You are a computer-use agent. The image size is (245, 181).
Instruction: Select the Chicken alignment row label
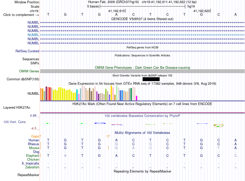[x=33, y=159]
